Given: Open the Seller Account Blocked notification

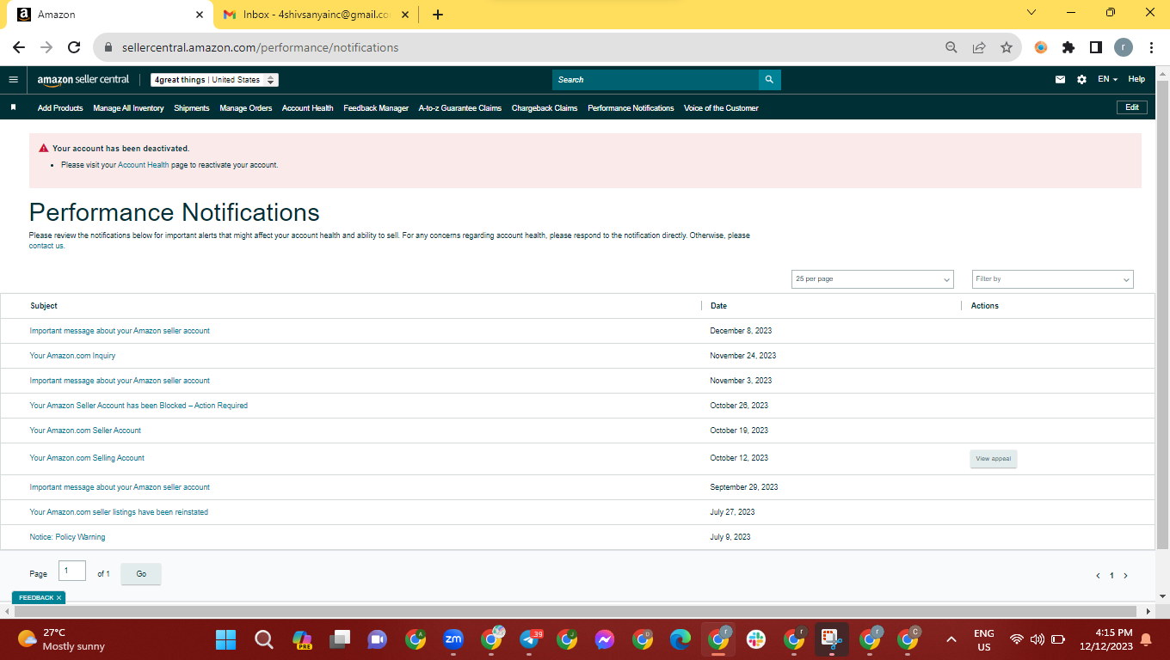Looking at the screenshot, I should click(x=139, y=406).
